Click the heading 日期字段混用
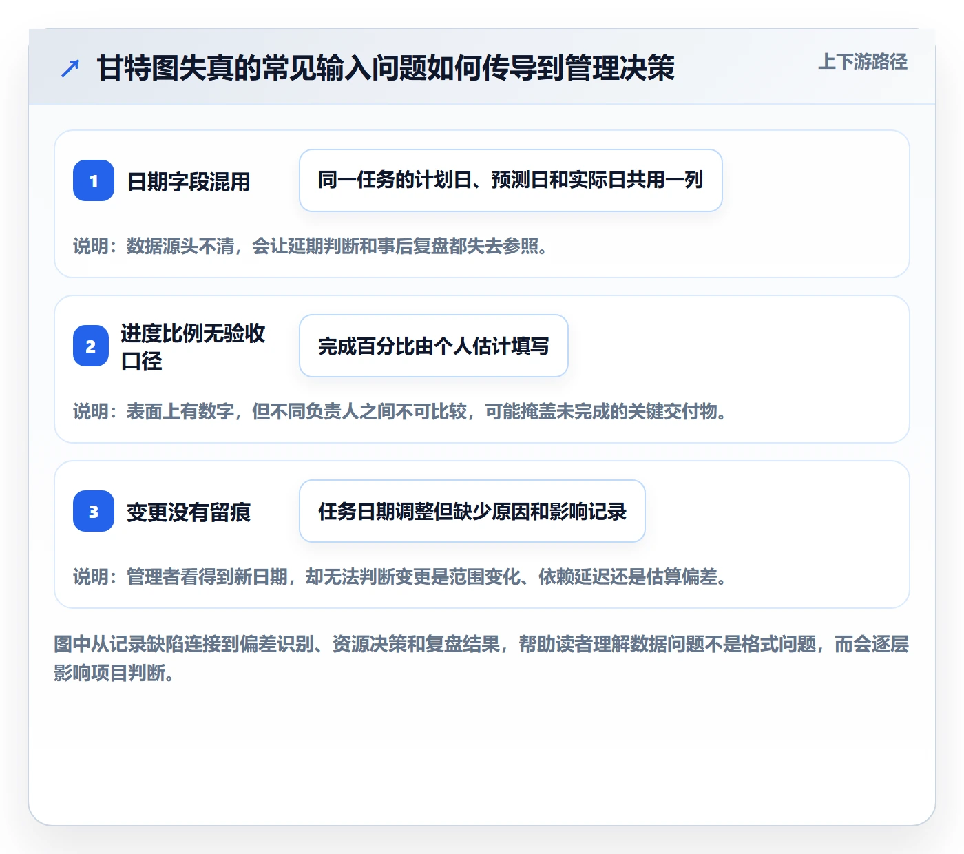The width and height of the screenshot is (964, 854). (x=189, y=182)
